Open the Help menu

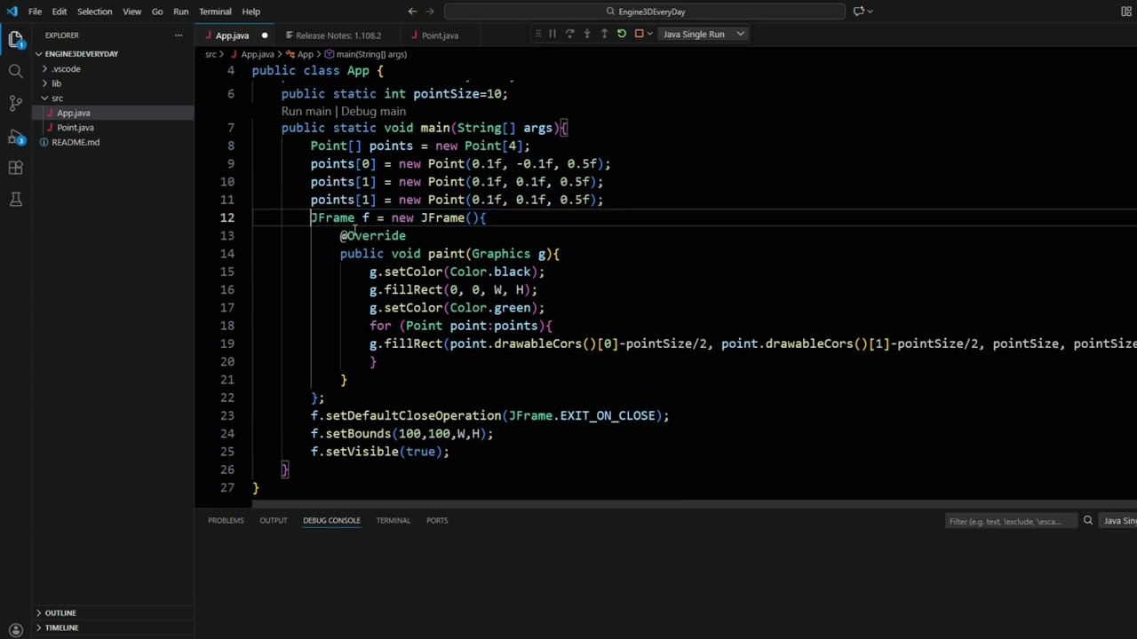point(251,12)
